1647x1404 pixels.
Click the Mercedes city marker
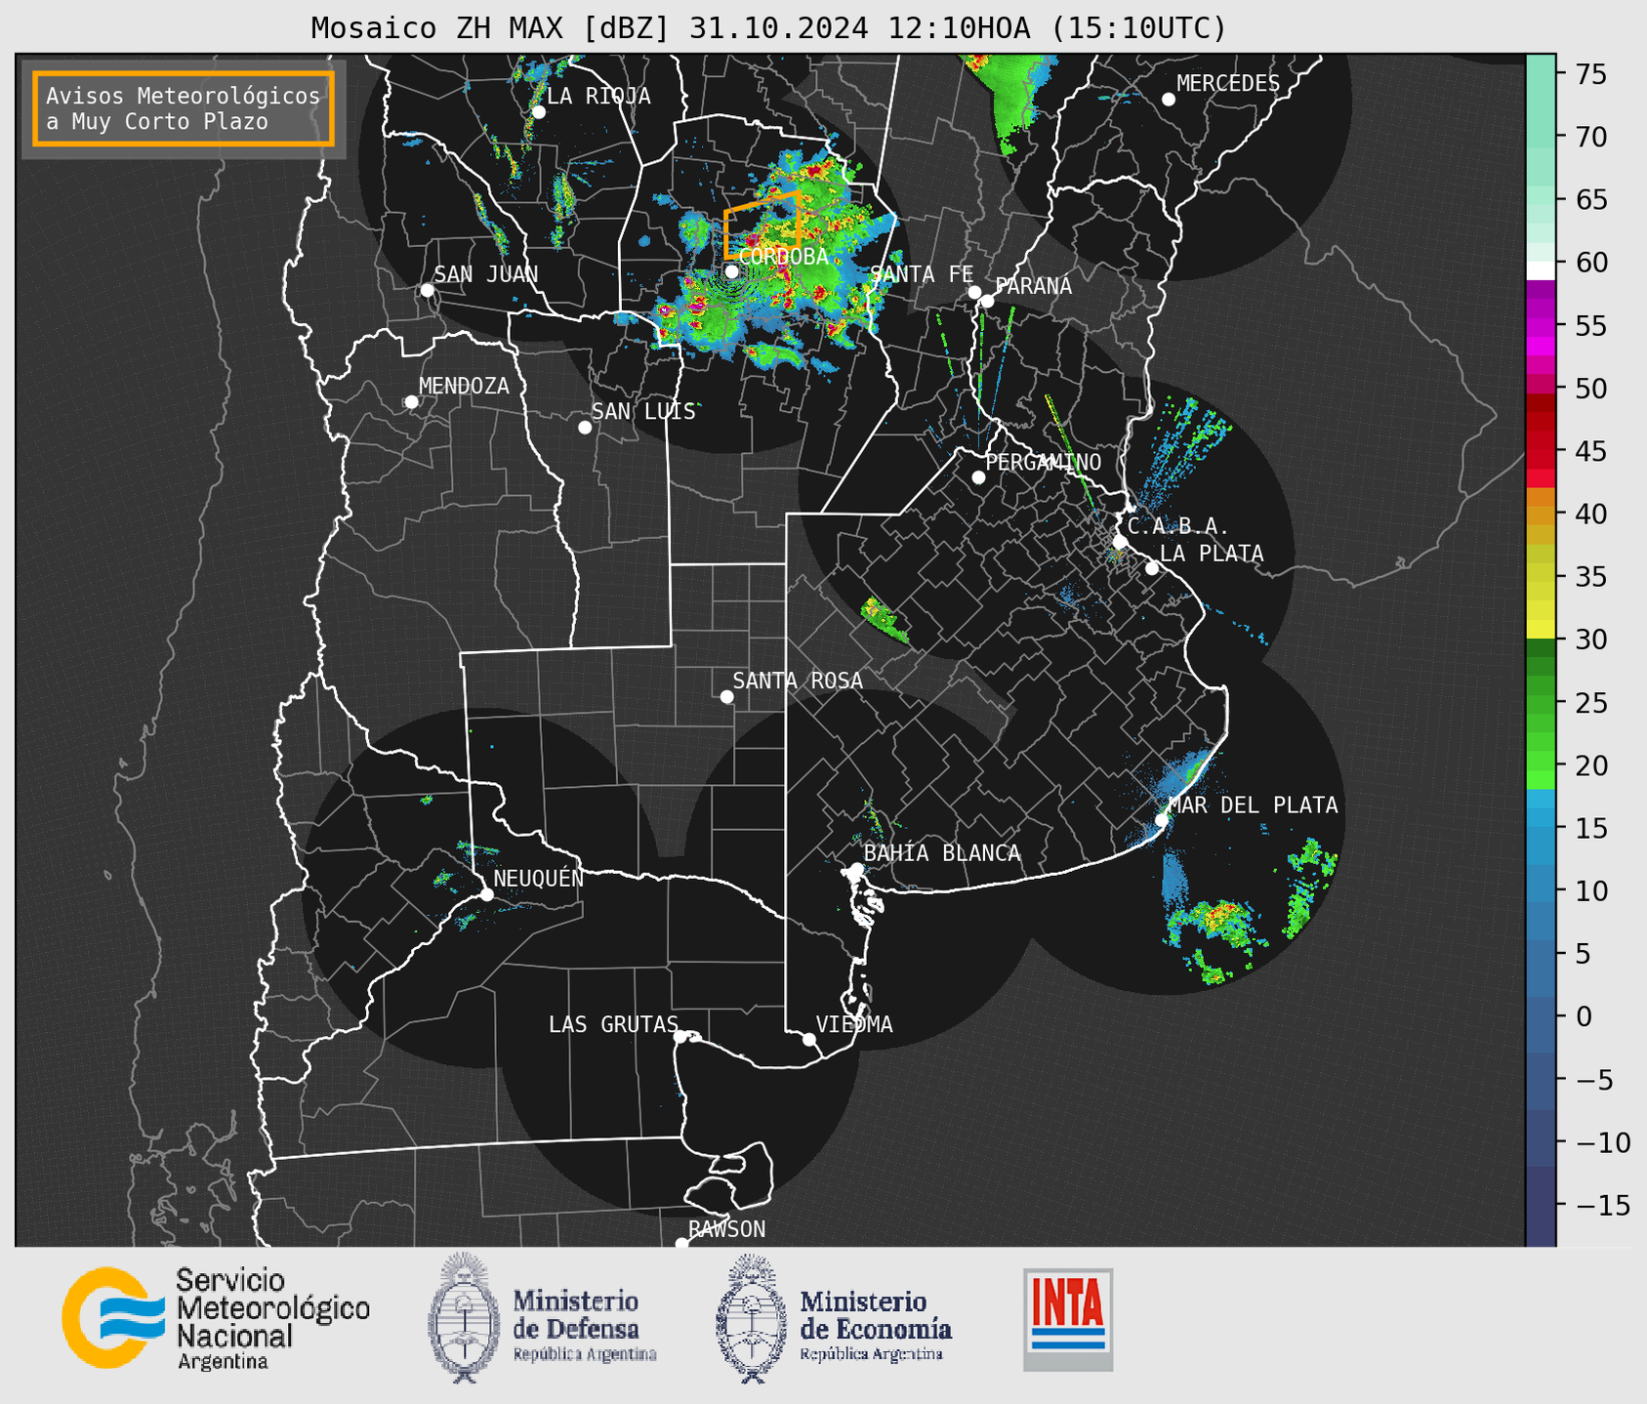(1169, 100)
